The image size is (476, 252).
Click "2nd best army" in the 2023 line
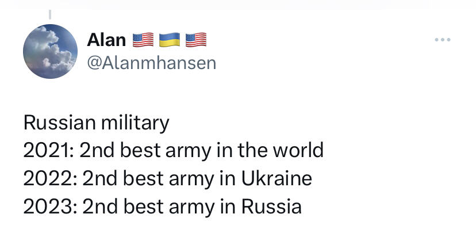click(x=147, y=205)
